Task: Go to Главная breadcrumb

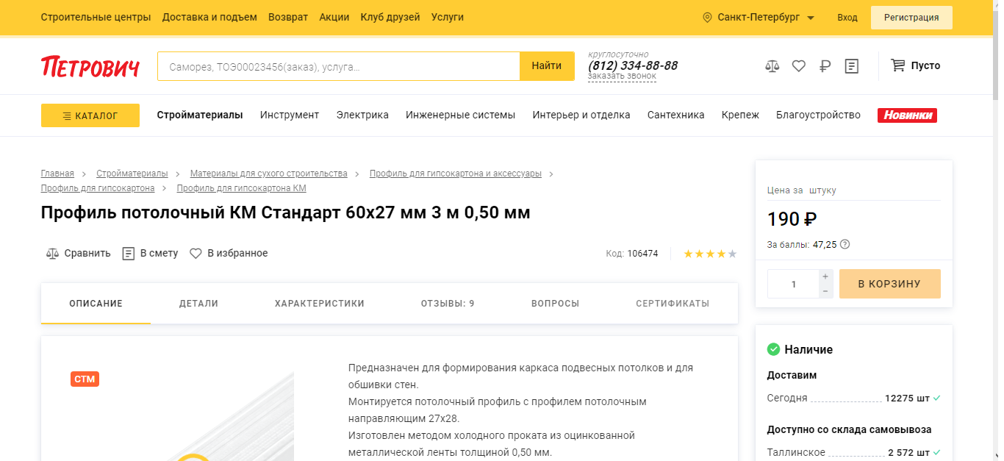Action: coord(57,174)
